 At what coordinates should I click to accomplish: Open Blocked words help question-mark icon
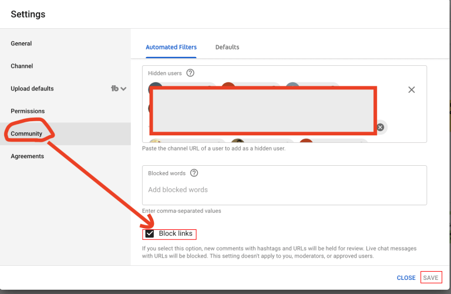coord(194,173)
